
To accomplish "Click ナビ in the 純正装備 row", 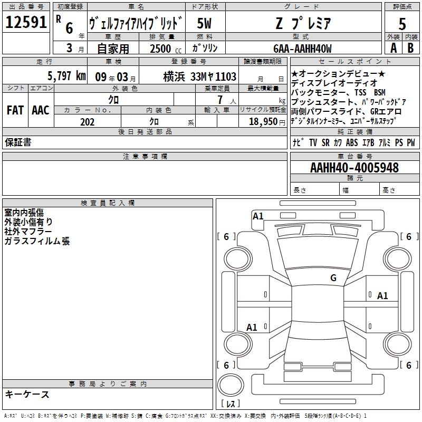I will pos(298,142).
